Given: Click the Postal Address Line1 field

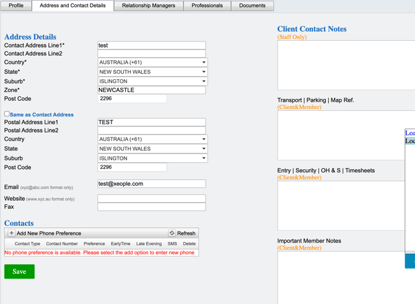Looking at the screenshot, I should click(152, 122).
